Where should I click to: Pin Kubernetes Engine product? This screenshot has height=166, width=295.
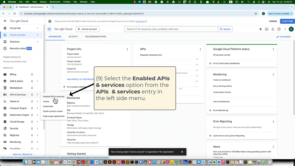[x=32, y=115]
